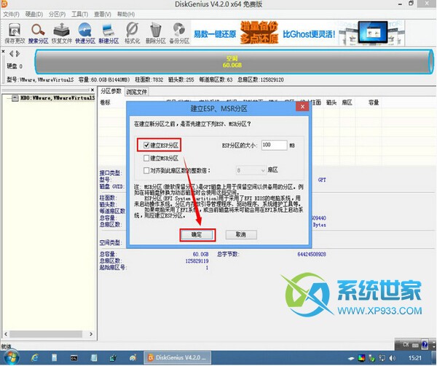Click the taskbar clock showing 15:21
437x366 pixels.
[x=414, y=358]
